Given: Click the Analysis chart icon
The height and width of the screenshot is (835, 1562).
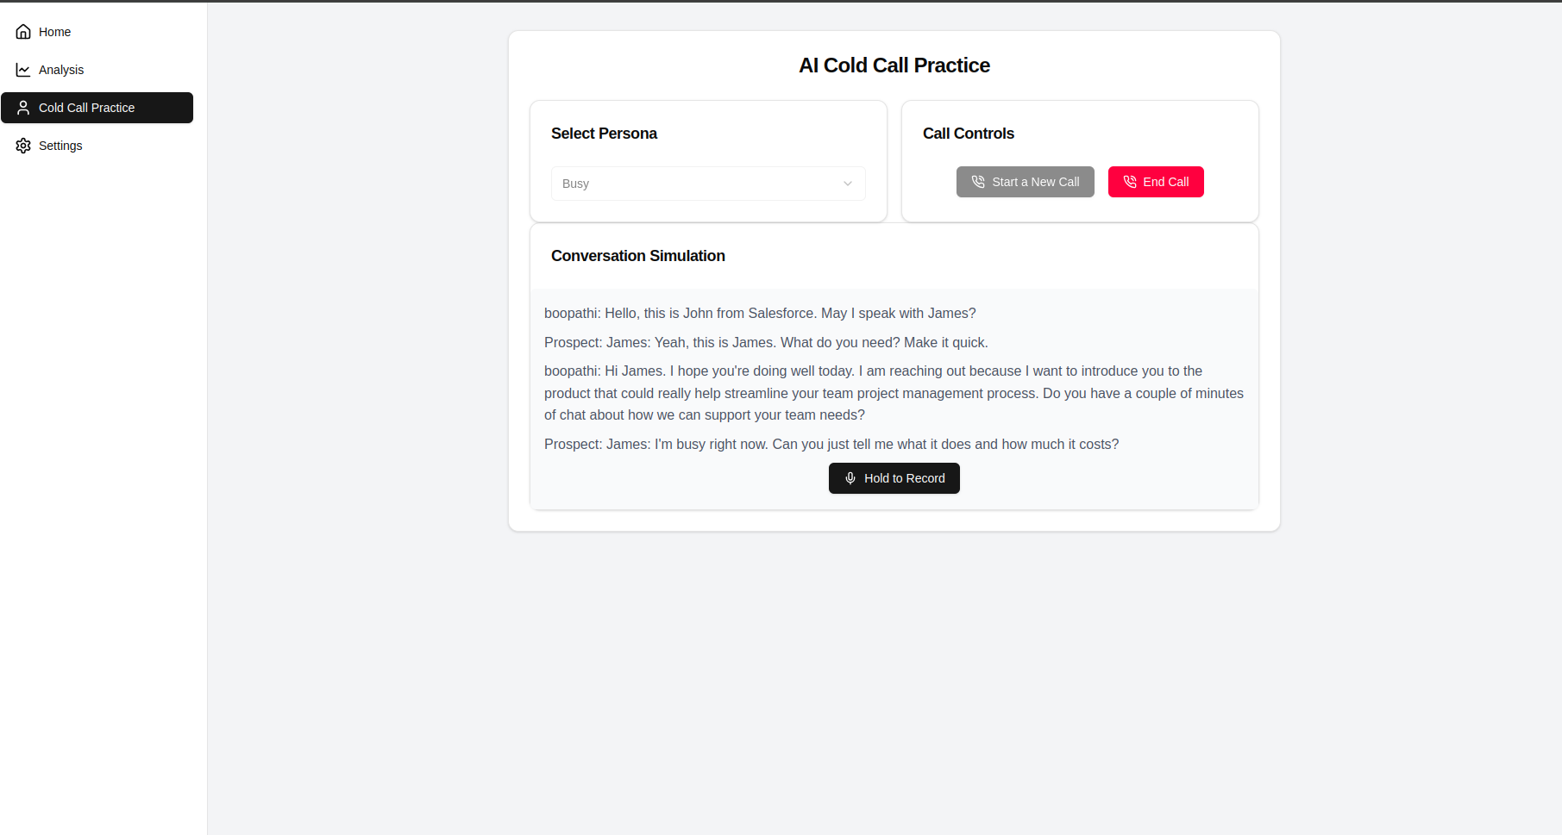Looking at the screenshot, I should (x=23, y=70).
